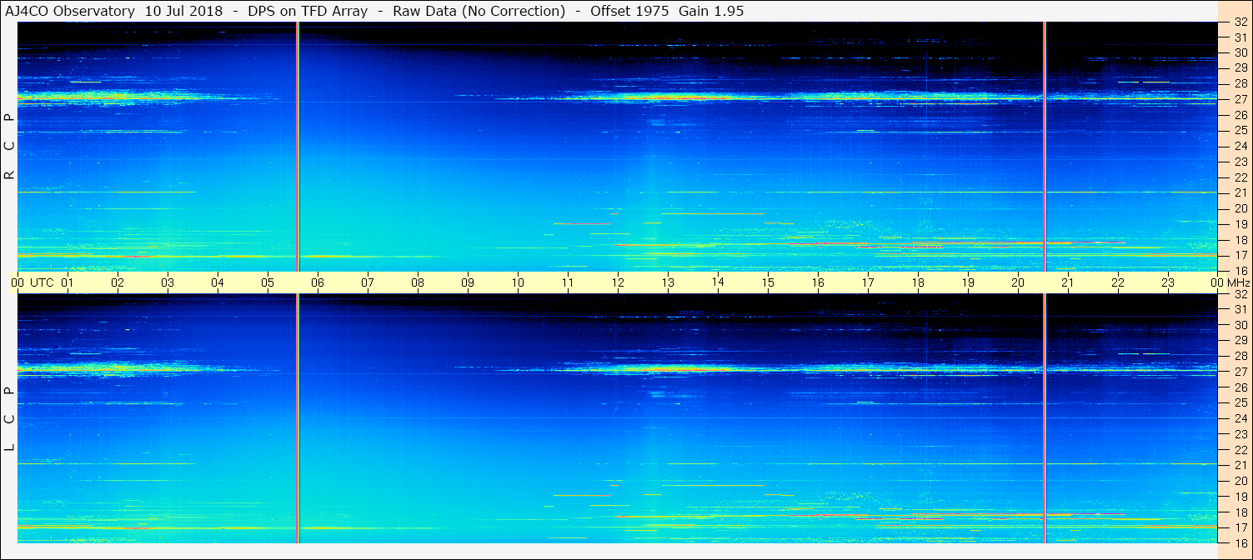Click the UTC label on time axis
Screen dimensions: 1253x560
point(42,282)
